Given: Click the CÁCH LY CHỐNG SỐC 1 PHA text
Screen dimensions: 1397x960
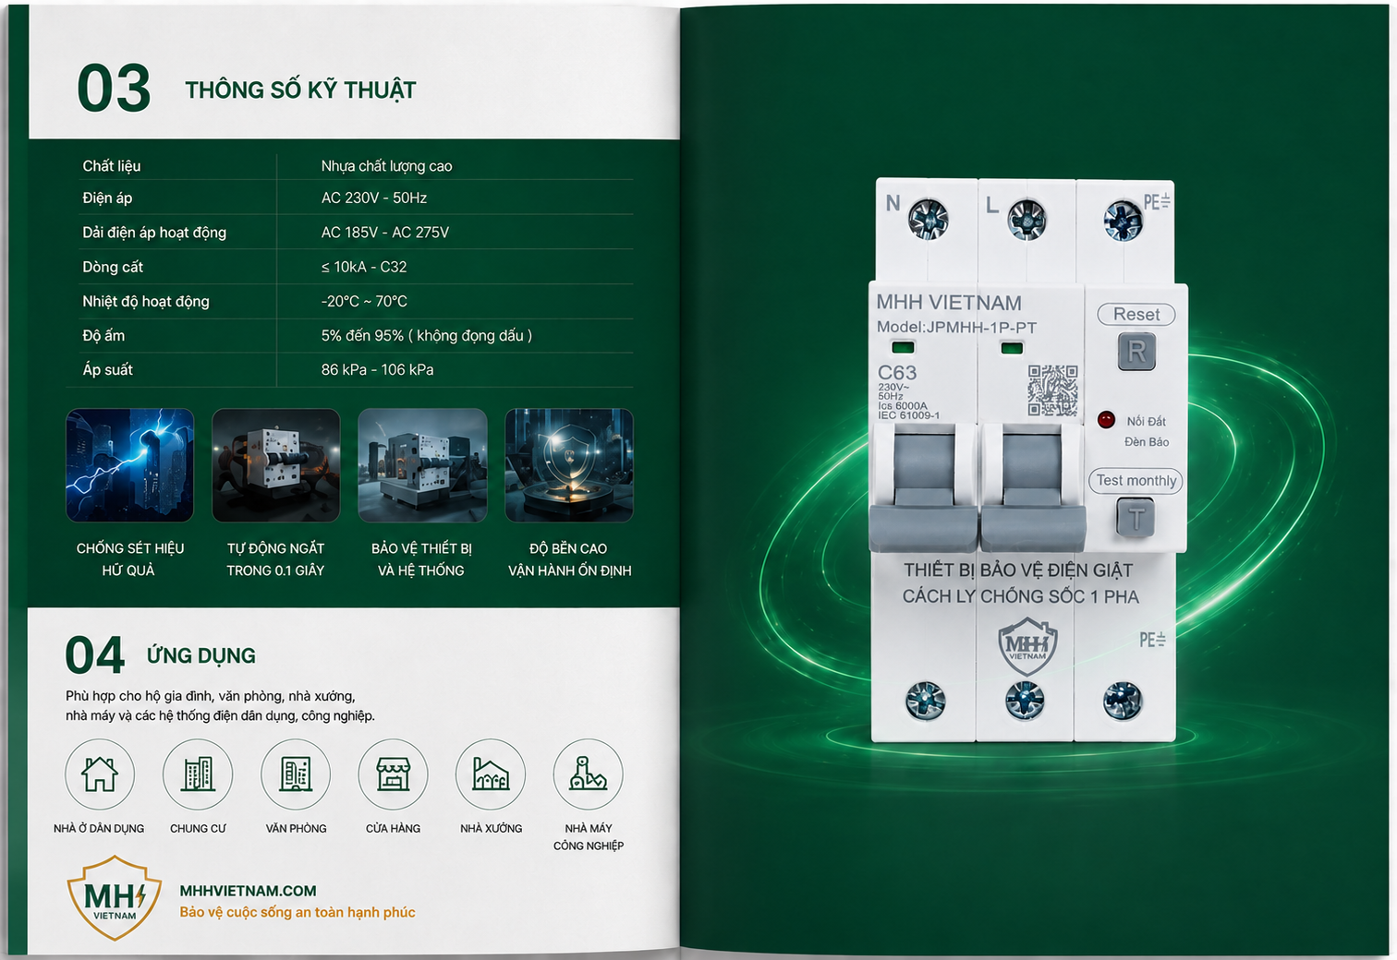Looking at the screenshot, I should [x=1021, y=596].
